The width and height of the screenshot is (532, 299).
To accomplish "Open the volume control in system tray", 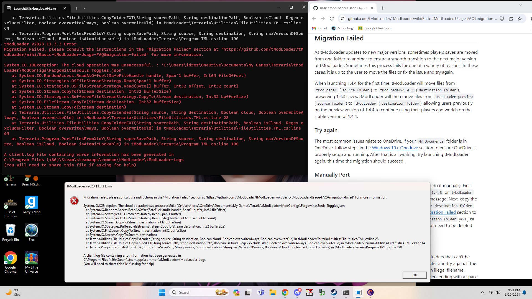I will coord(498,292).
